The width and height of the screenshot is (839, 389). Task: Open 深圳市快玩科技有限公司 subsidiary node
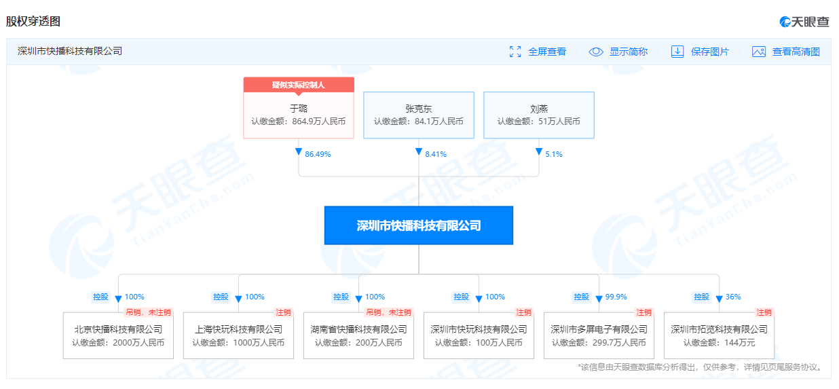click(479, 335)
